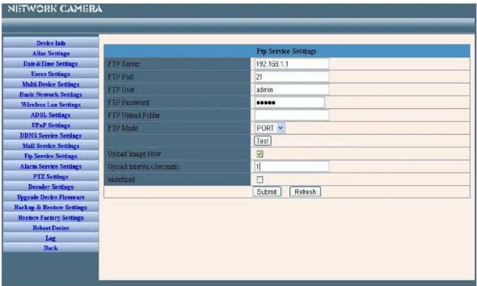The width and height of the screenshot is (477, 286).
Task: Open Device Info page
Action: pyautogui.click(x=51, y=43)
